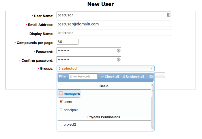Screen dimensions: 202x139
Task: Close the groups dropdown with the X icon
Action: (151, 76)
